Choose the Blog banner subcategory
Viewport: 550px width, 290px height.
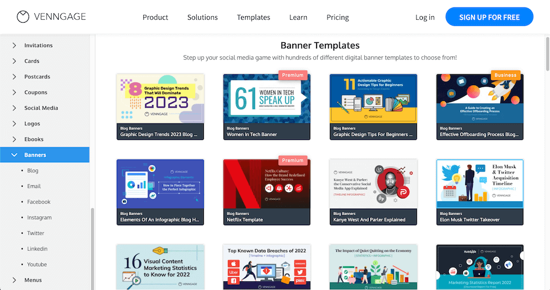(33, 171)
